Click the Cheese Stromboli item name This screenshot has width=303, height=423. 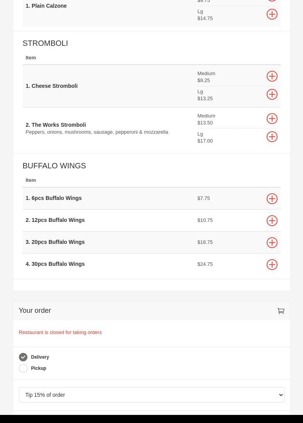click(51, 86)
